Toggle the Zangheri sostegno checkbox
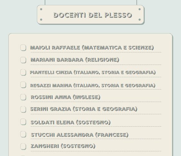The height and width of the screenshot is (156, 181). [23, 146]
